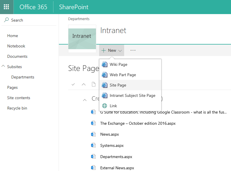The image size is (231, 171).
Task: Open The Exchange – October edition 2016.aspx
Action: pyautogui.click(x=138, y=123)
